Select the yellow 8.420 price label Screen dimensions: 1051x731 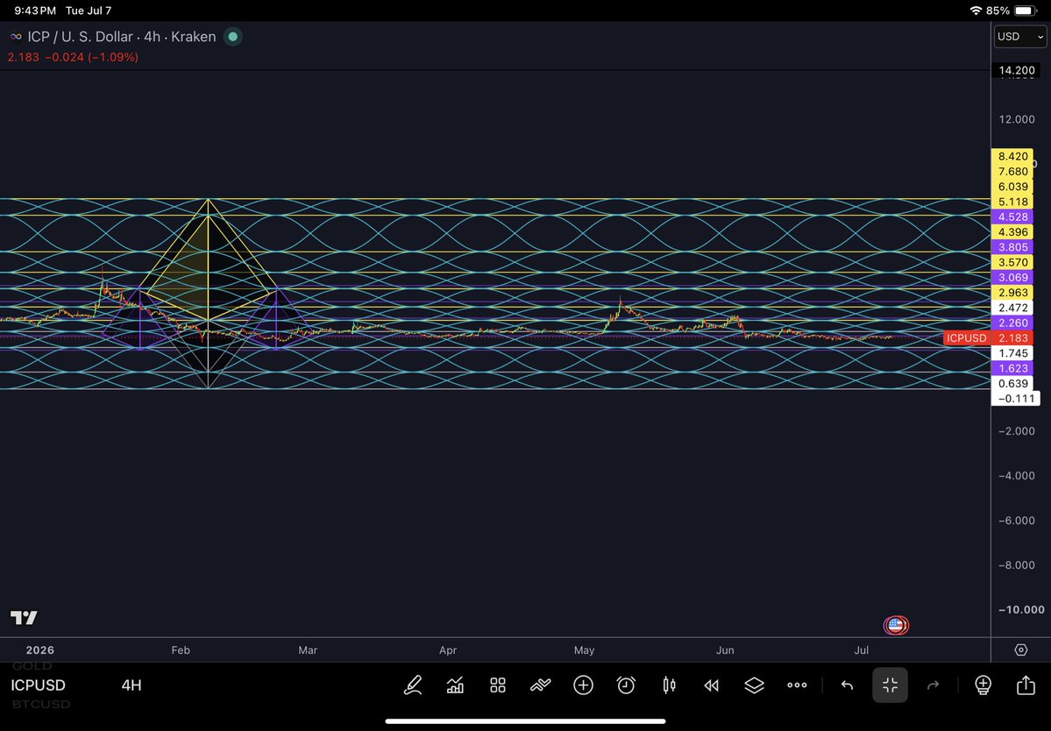[1012, 156]
